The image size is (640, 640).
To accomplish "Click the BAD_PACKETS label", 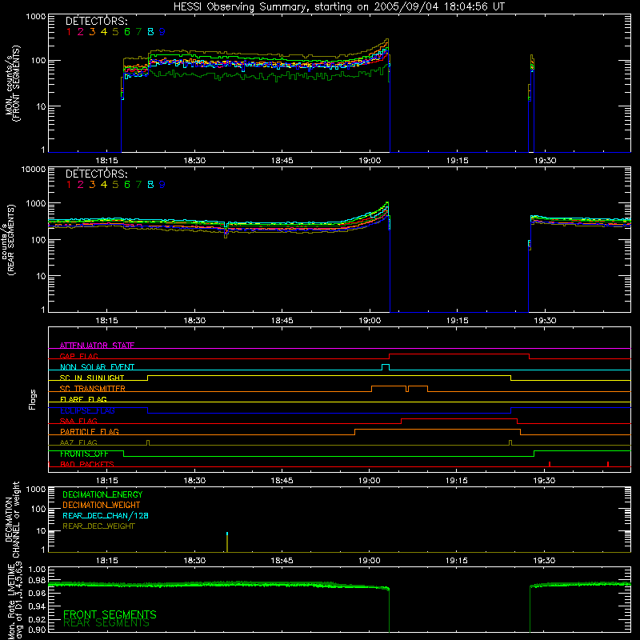I will coord(87,464).
